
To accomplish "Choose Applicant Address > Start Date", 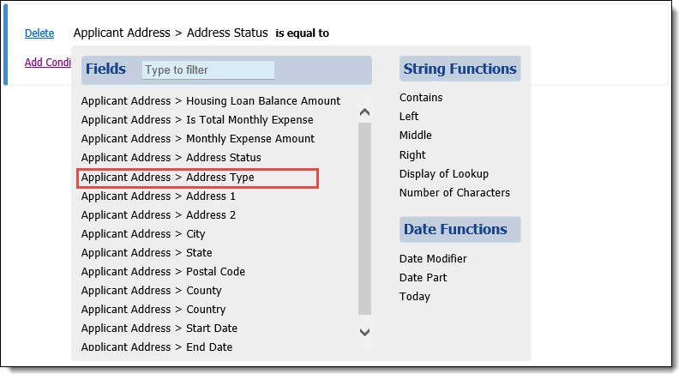I will click(159, 329).
